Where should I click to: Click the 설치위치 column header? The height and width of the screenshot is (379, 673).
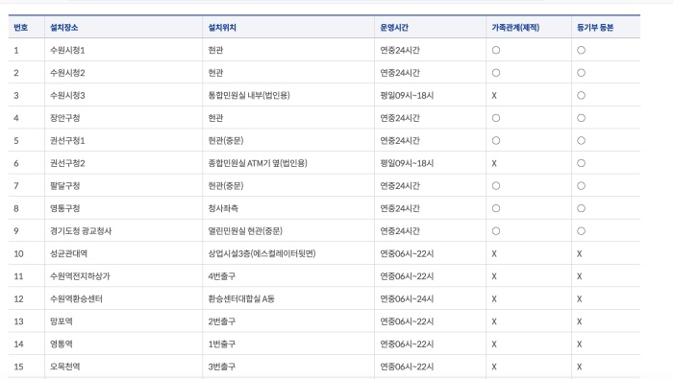(x=288, y=27)
